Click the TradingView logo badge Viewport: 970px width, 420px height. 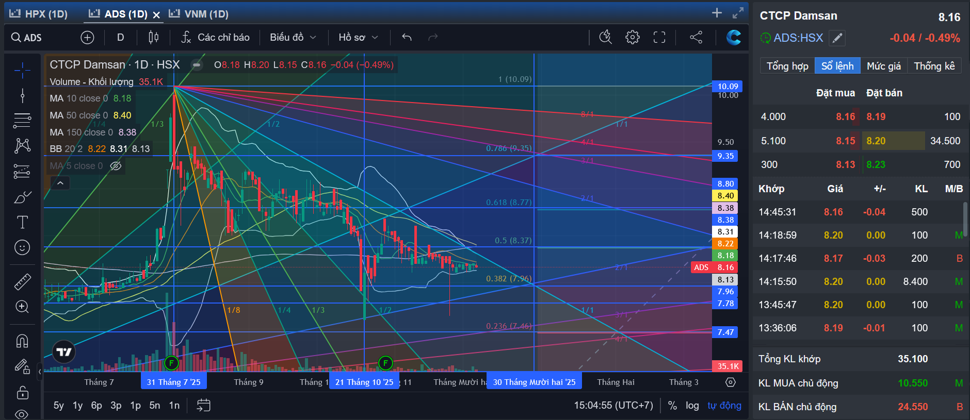[x=64, y=352]
